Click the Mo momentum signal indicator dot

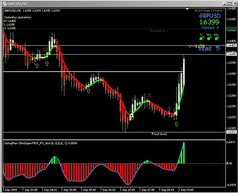click(216, 38)
